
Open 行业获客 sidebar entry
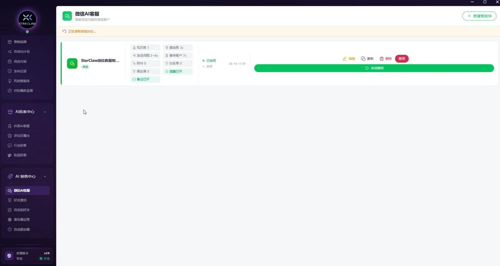tap(27, 145)
